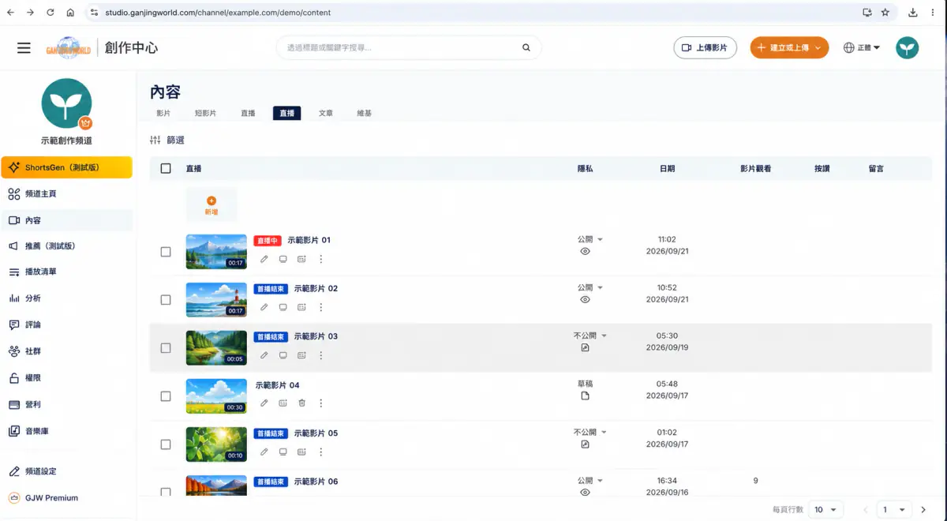The image size is (947, 521).
Task: Select the checkbox beside 示範影片 05
Action: pyautogui.click(x=166, y=444)
